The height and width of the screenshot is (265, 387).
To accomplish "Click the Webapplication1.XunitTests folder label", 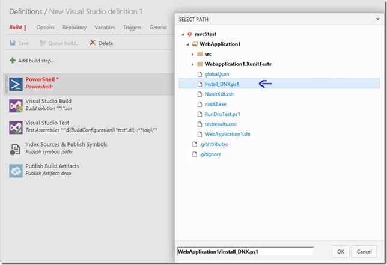I will [238, 64].
